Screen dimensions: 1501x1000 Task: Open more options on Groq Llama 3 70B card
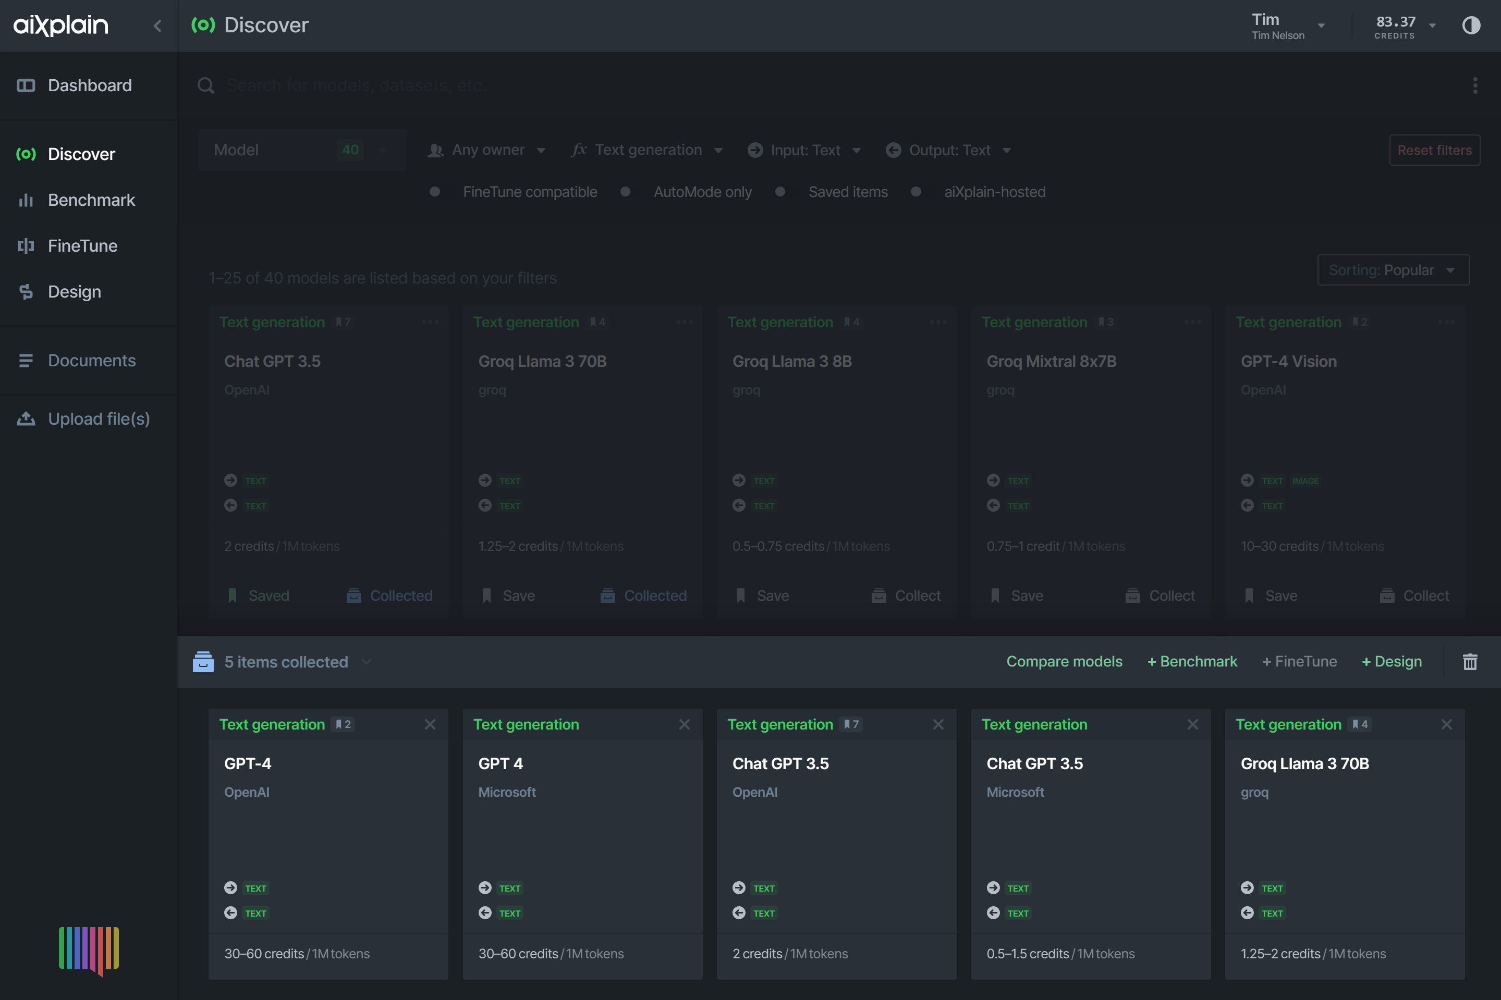[685, 322]
